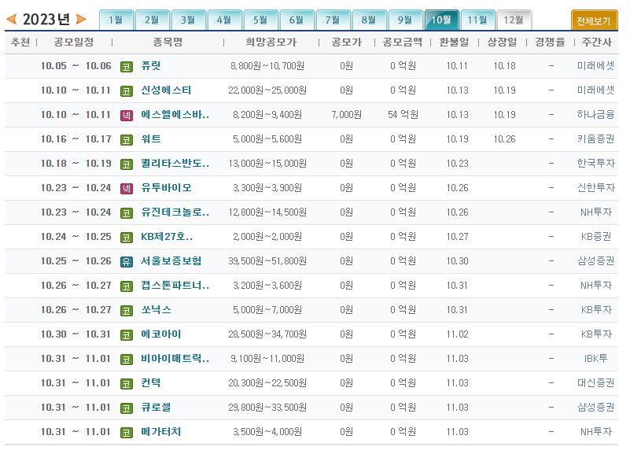Open the 쏘닉스 stock link
This screenshot has height=454, width=630.
click(x=157, y=310)
